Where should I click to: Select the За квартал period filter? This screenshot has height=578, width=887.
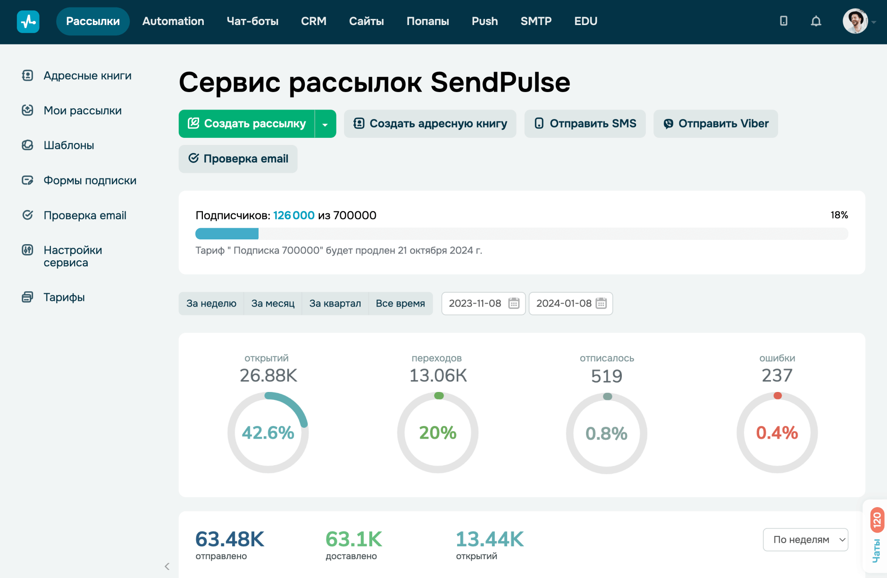335,304
